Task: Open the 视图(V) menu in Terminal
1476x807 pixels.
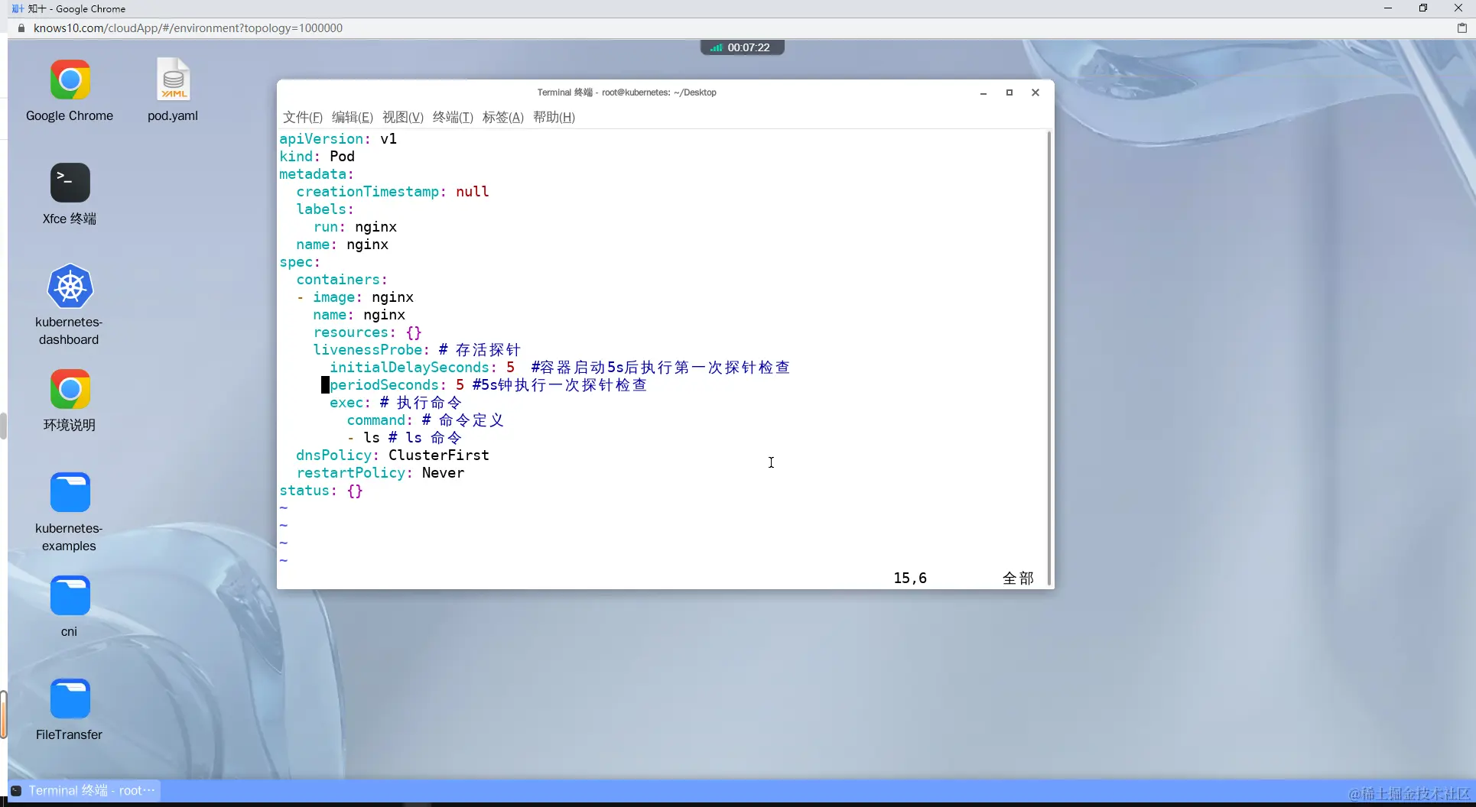Action: coord(403,117)
